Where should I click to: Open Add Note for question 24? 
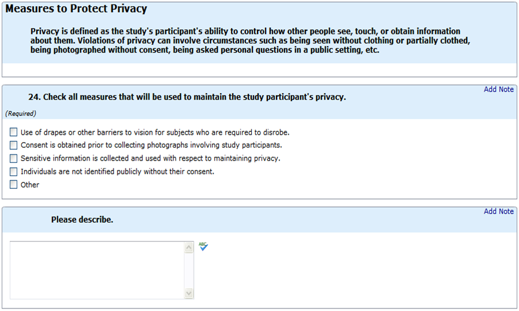(x=498, y=89)
